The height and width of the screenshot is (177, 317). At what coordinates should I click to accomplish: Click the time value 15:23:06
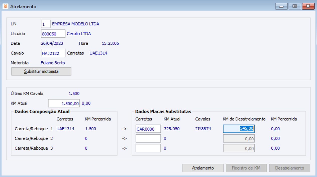coord(110,43)
